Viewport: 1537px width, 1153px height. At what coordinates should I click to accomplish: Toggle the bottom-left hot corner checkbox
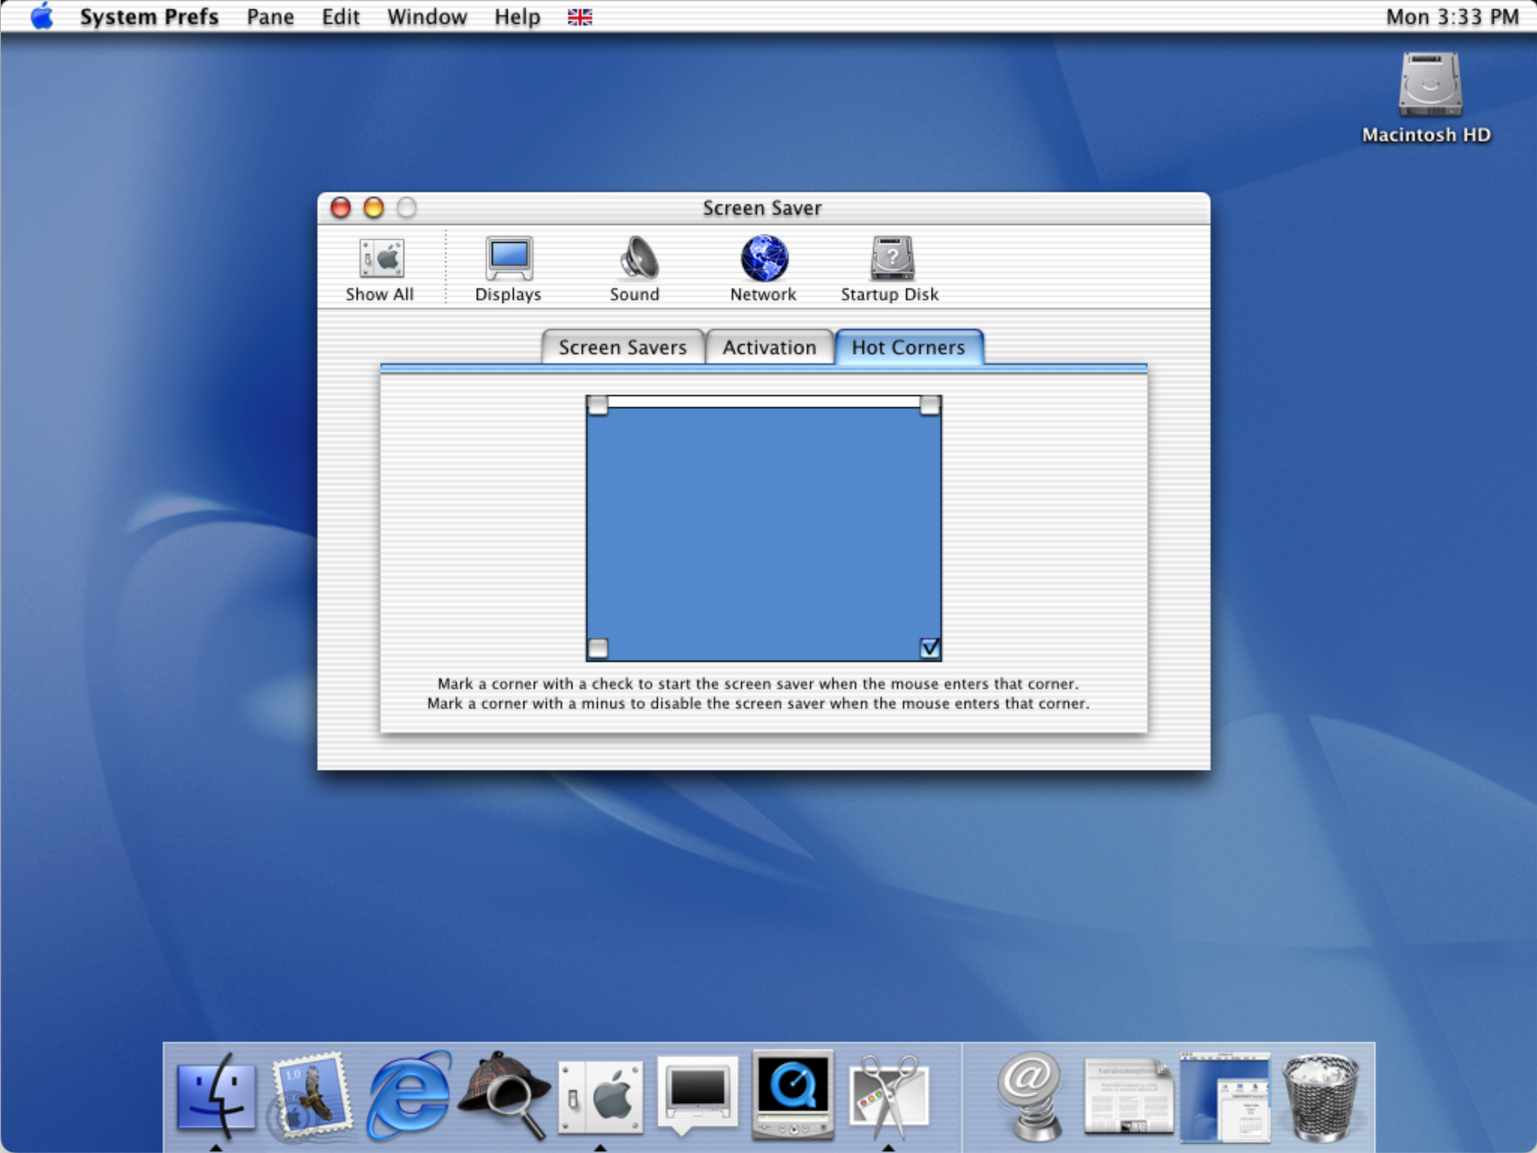[598, 648]
